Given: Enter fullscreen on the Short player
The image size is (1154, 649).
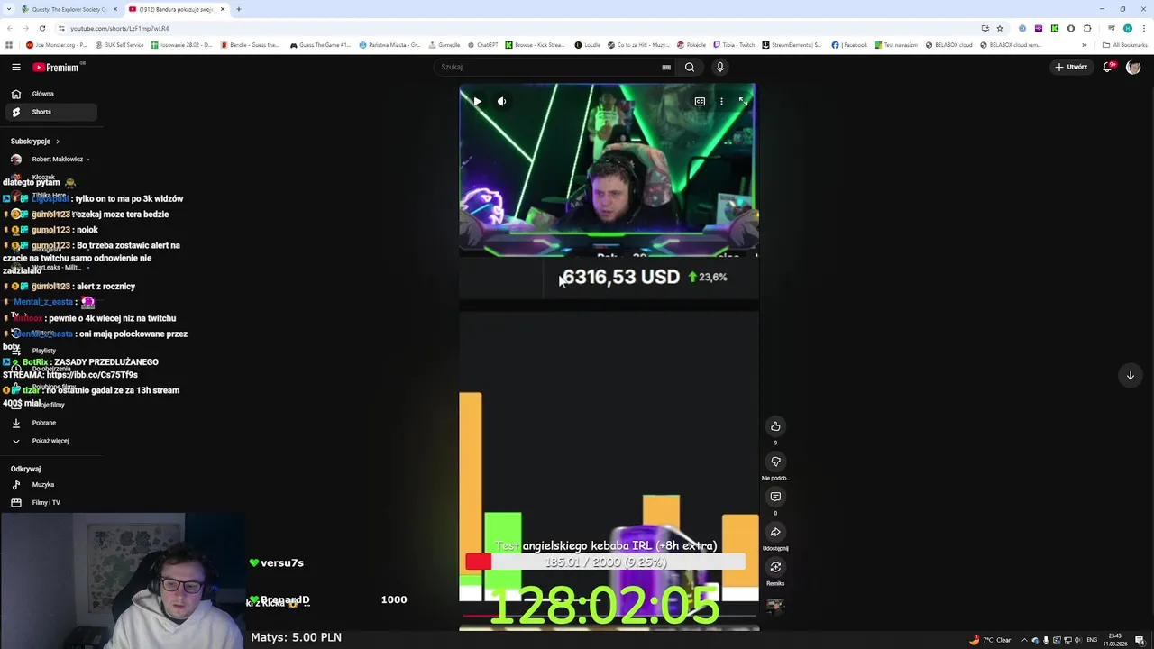Looking at the screenshot, I should coord(744,102).
